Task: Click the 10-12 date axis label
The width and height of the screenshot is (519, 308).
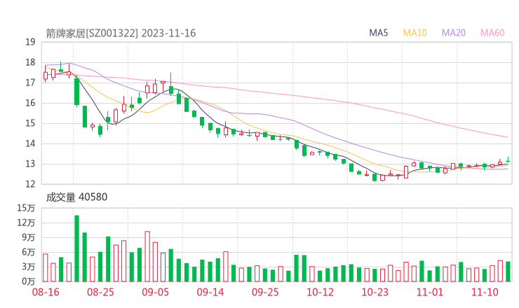Action: (x=320, y=292)
